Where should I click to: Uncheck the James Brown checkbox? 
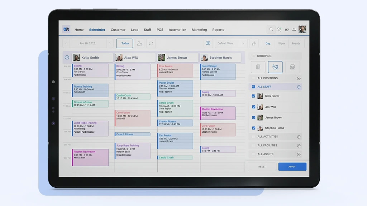click(254, 118)
